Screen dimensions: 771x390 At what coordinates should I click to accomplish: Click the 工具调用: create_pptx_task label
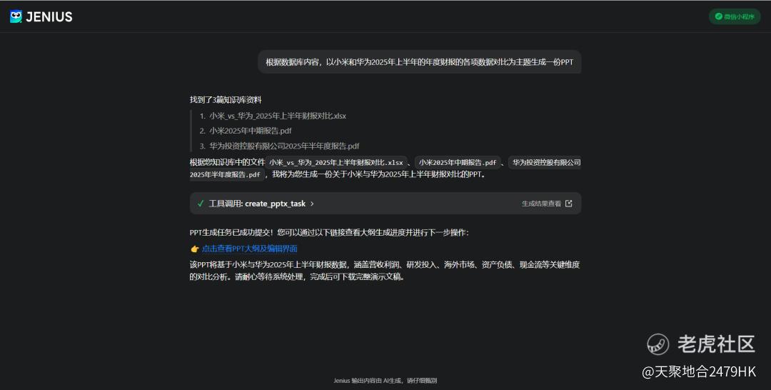point(257,204)
